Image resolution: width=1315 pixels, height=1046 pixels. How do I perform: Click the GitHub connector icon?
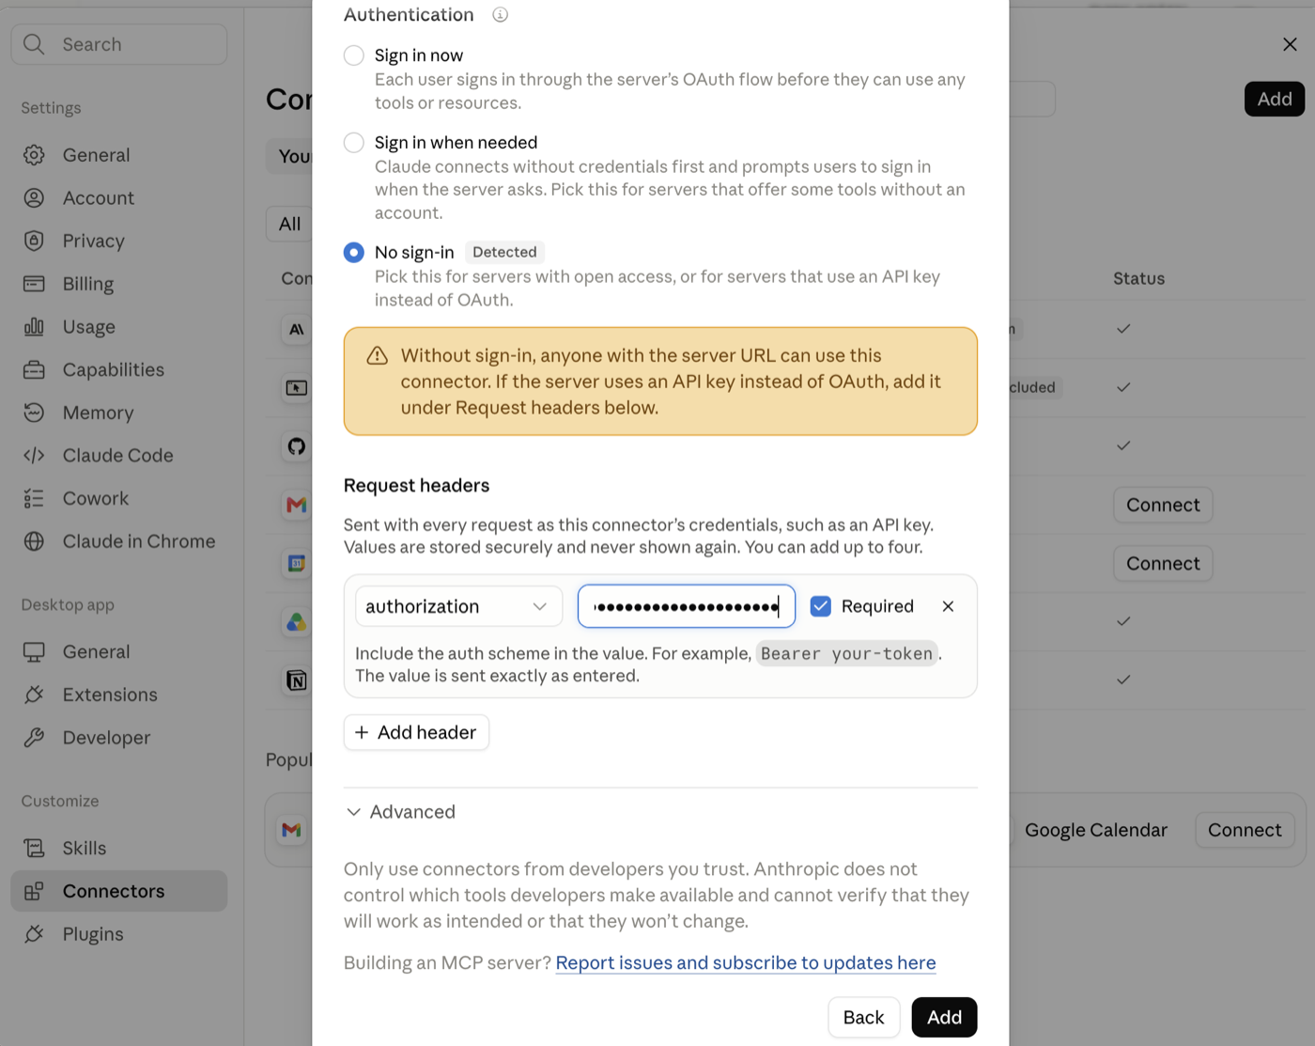click(x=297, y=446)
